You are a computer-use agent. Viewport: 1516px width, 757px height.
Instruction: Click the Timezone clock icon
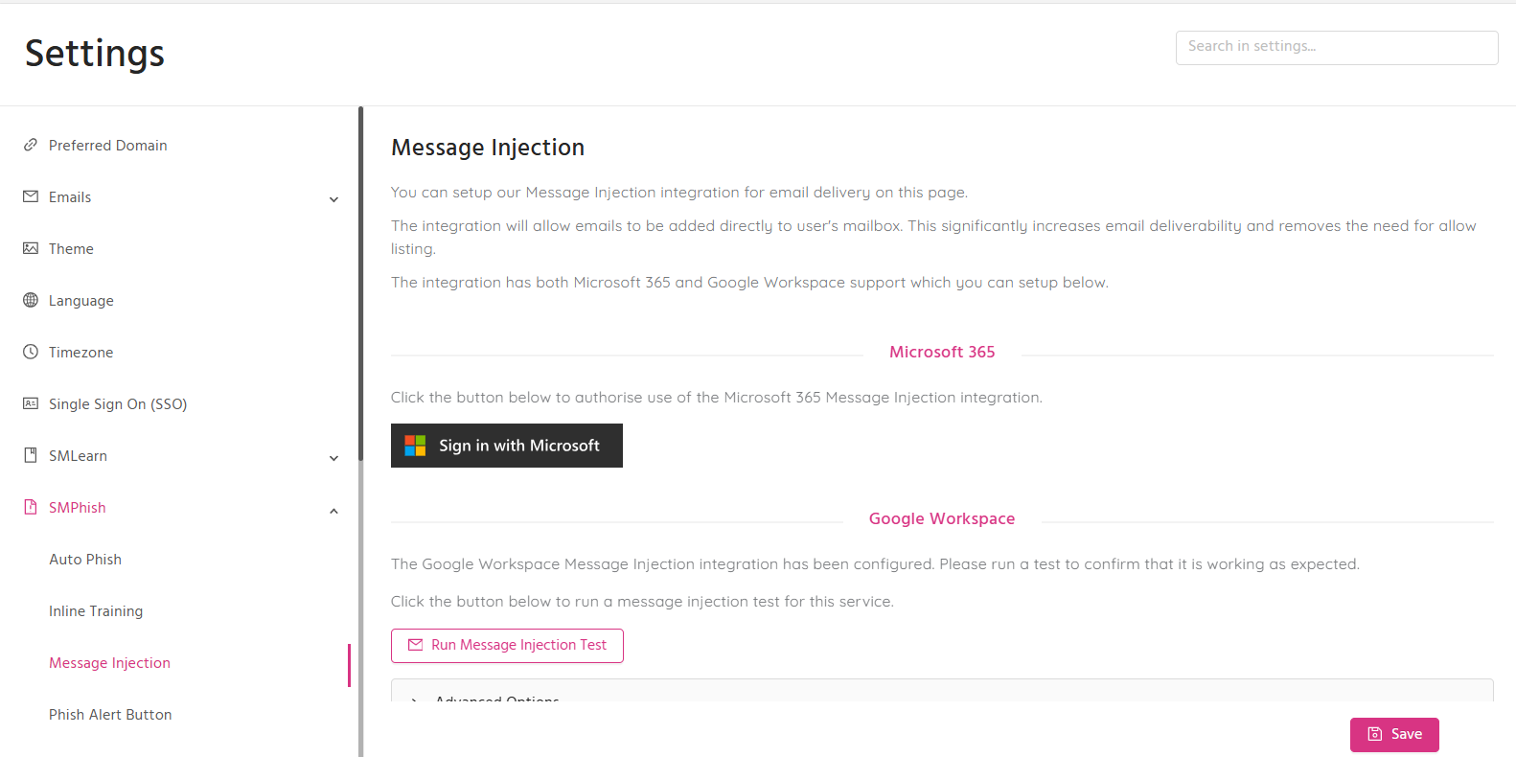[x=31, y=352]
